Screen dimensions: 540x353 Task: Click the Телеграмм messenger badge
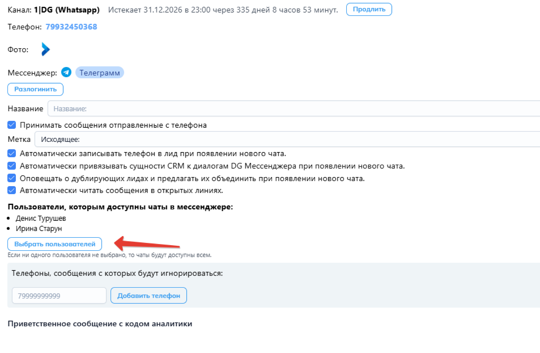[x=99, y=73]
